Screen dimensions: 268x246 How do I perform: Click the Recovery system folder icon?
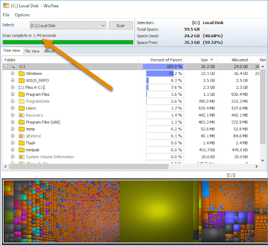21,115
